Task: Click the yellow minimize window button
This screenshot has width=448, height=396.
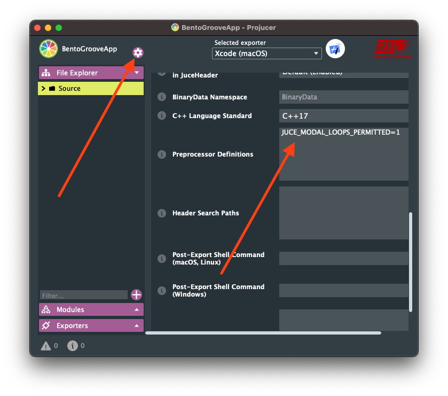Action: [48, 28]
